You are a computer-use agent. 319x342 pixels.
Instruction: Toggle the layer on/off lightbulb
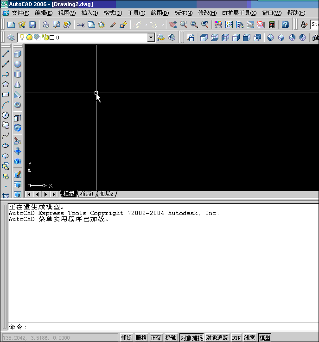[22, 37]
